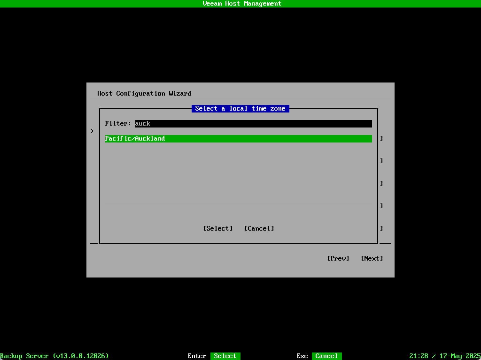Click the green Cancel hint in status bar

(x=326, y=356)
